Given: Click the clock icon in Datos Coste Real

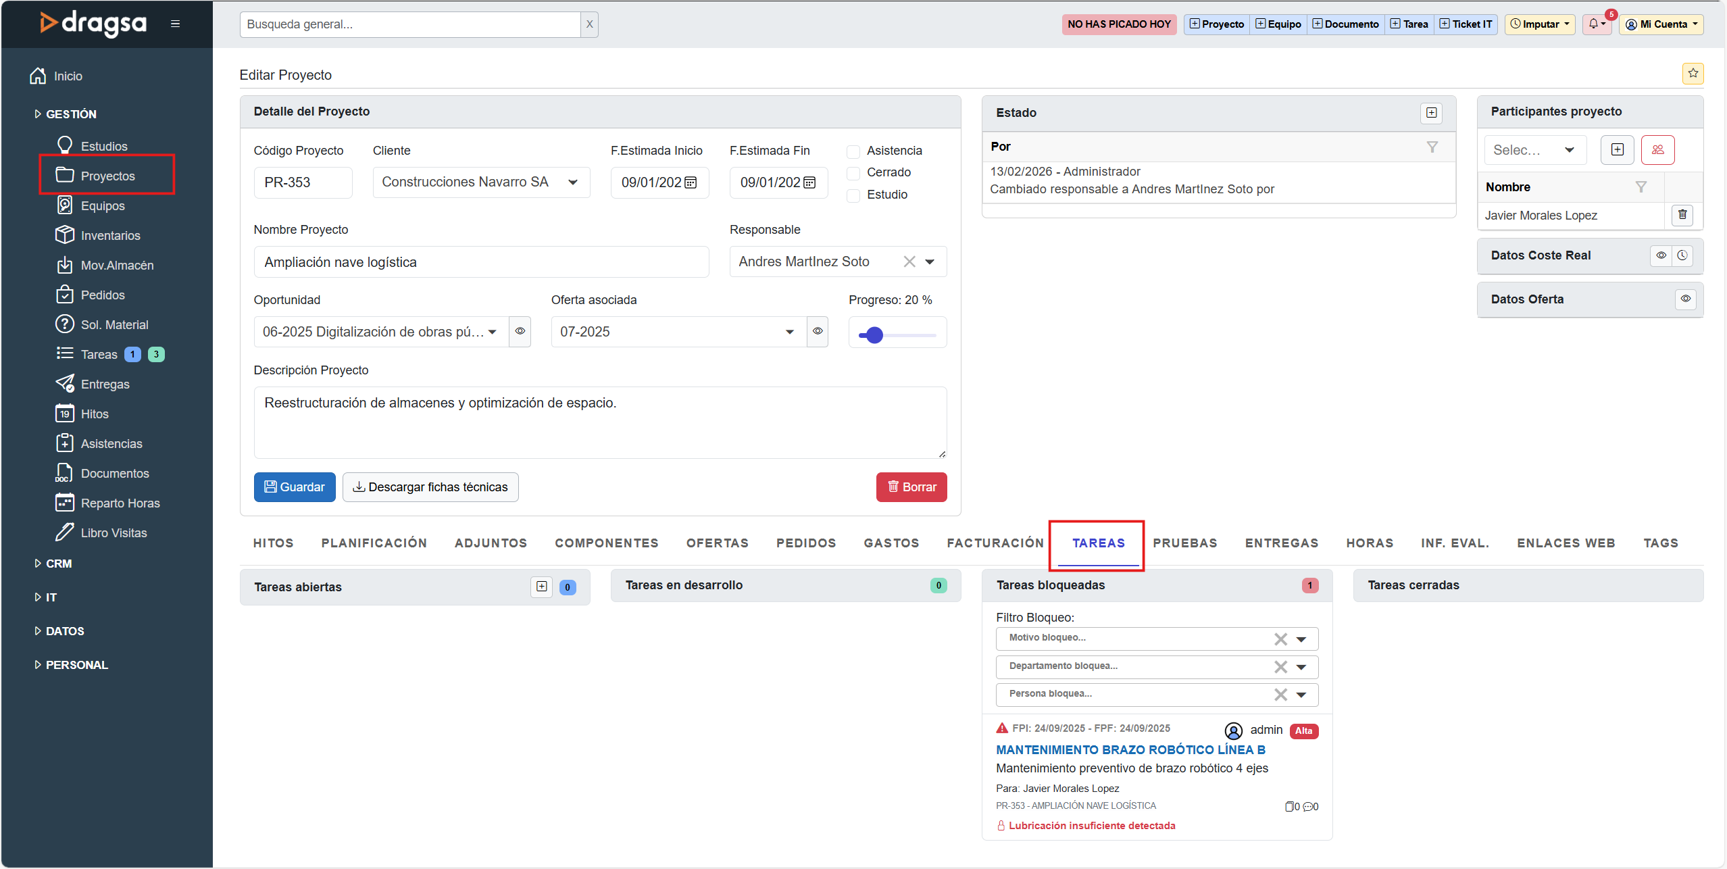Looking at the screenshot, I should pos(1682,255).
